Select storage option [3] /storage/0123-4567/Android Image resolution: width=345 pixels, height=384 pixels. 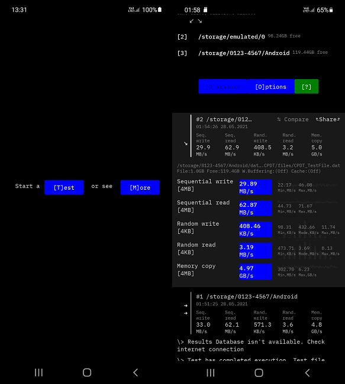[253, 53]
